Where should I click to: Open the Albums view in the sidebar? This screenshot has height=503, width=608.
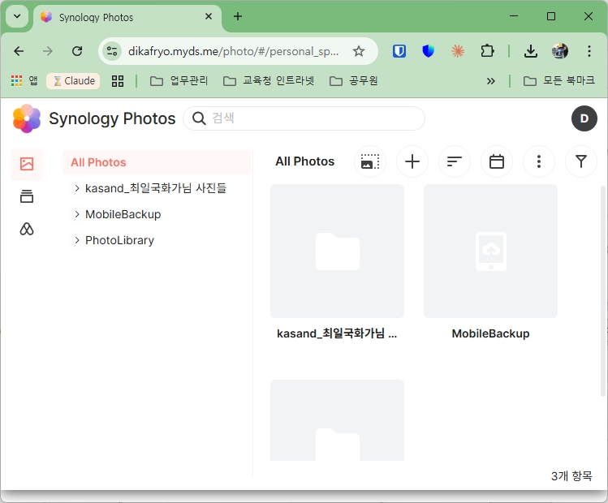click(x=26, y=196)
